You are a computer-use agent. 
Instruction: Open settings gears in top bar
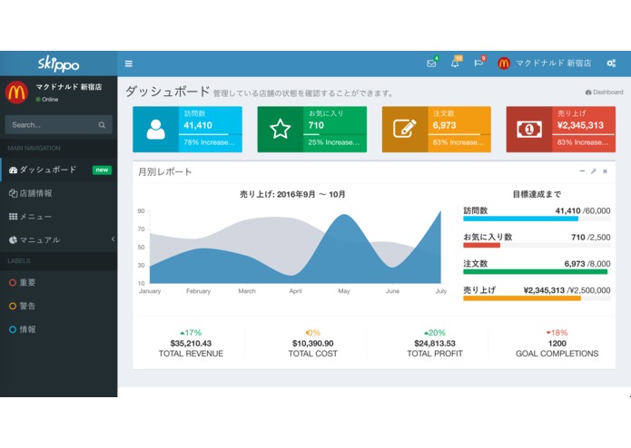pyautogui.click(x=611, y=63)
